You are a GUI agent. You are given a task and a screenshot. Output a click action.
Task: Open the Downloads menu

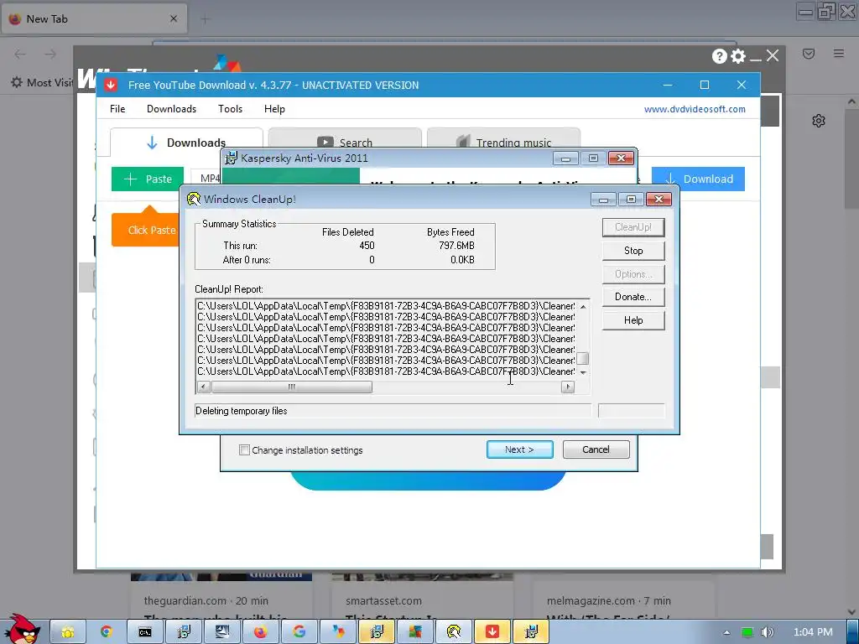[x=171, y=108]
